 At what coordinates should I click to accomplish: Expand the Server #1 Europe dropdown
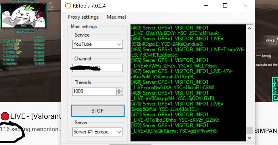tap(97, 132)
